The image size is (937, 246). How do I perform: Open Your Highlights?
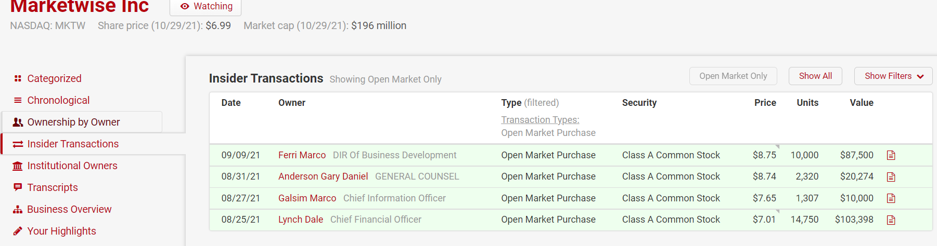pyautogui.click(x=61, y=231)
